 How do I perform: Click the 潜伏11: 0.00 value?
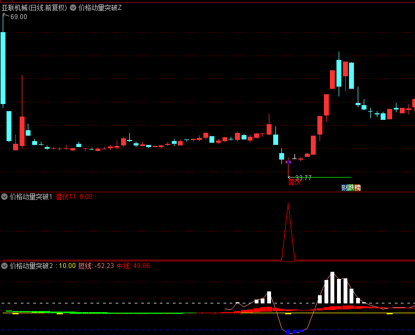click(x=74, y=197)
